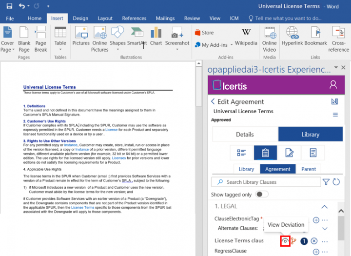This screenshot has width=351, height=256.
Task: Add the RegressClause clause
Action: pos(316,252)
